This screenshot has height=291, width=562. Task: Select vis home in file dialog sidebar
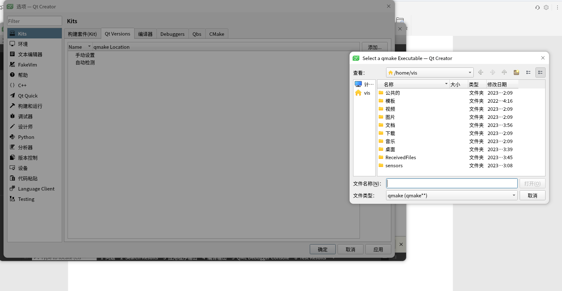coord(364,93)
